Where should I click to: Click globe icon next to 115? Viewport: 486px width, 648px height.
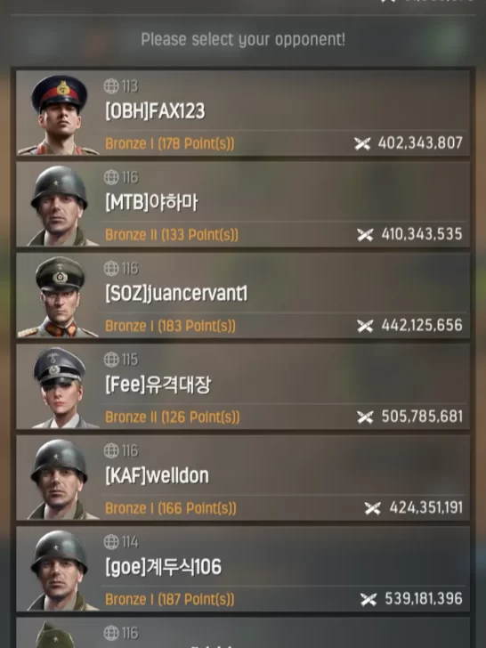(x=111, y=360)
